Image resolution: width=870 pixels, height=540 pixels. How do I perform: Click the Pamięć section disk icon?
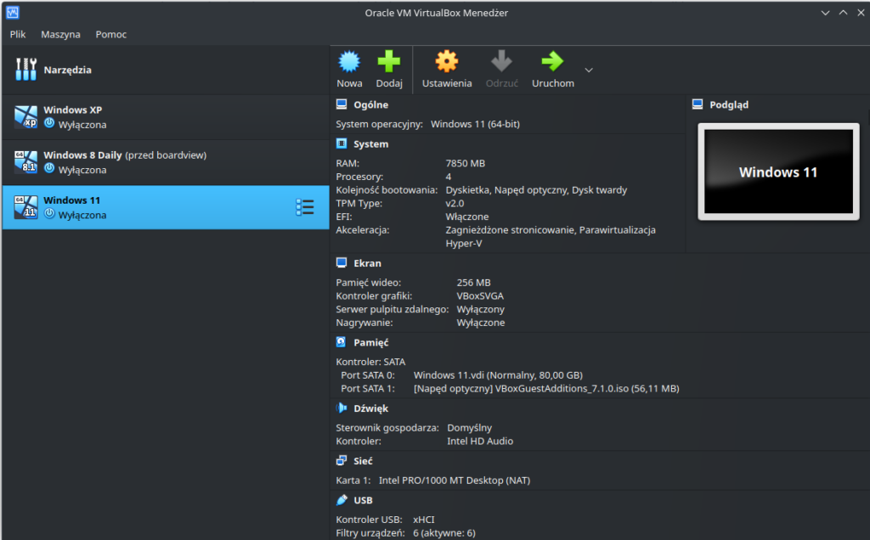point(342,342)
